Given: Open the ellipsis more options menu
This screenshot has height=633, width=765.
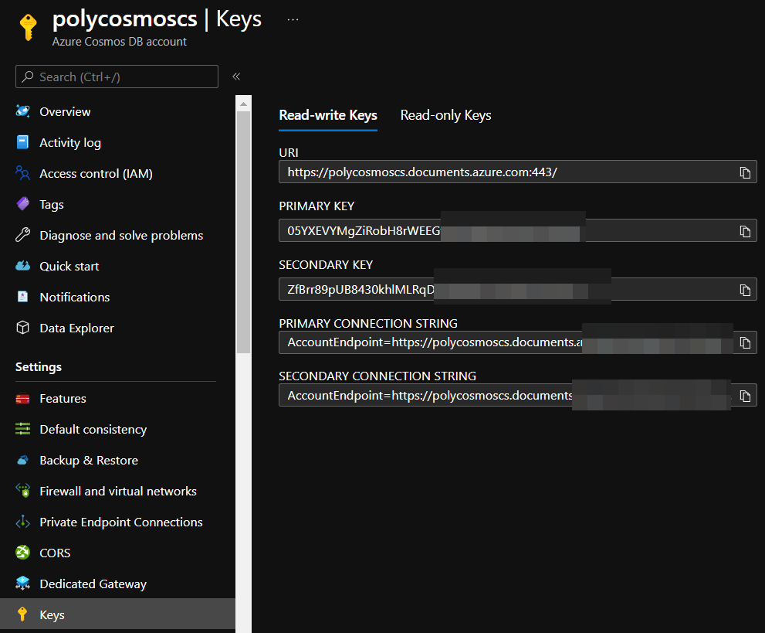Looking at the screenshot, I should point(293,19).
